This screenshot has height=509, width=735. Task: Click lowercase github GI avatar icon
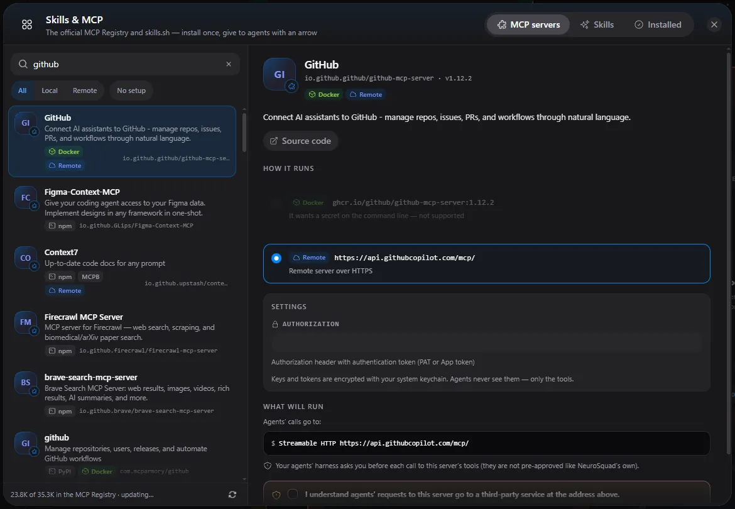pyautogui.click(x=26, y=444)
